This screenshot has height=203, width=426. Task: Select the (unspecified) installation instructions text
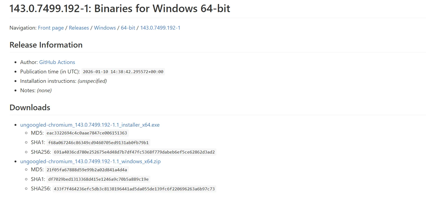pyautogui.click(x=92, y=81)
